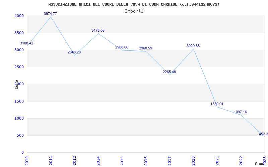Click the Euro y-axis title
Image resolution: width=268 pixels, height=167 pixels.
coord(16,85)
